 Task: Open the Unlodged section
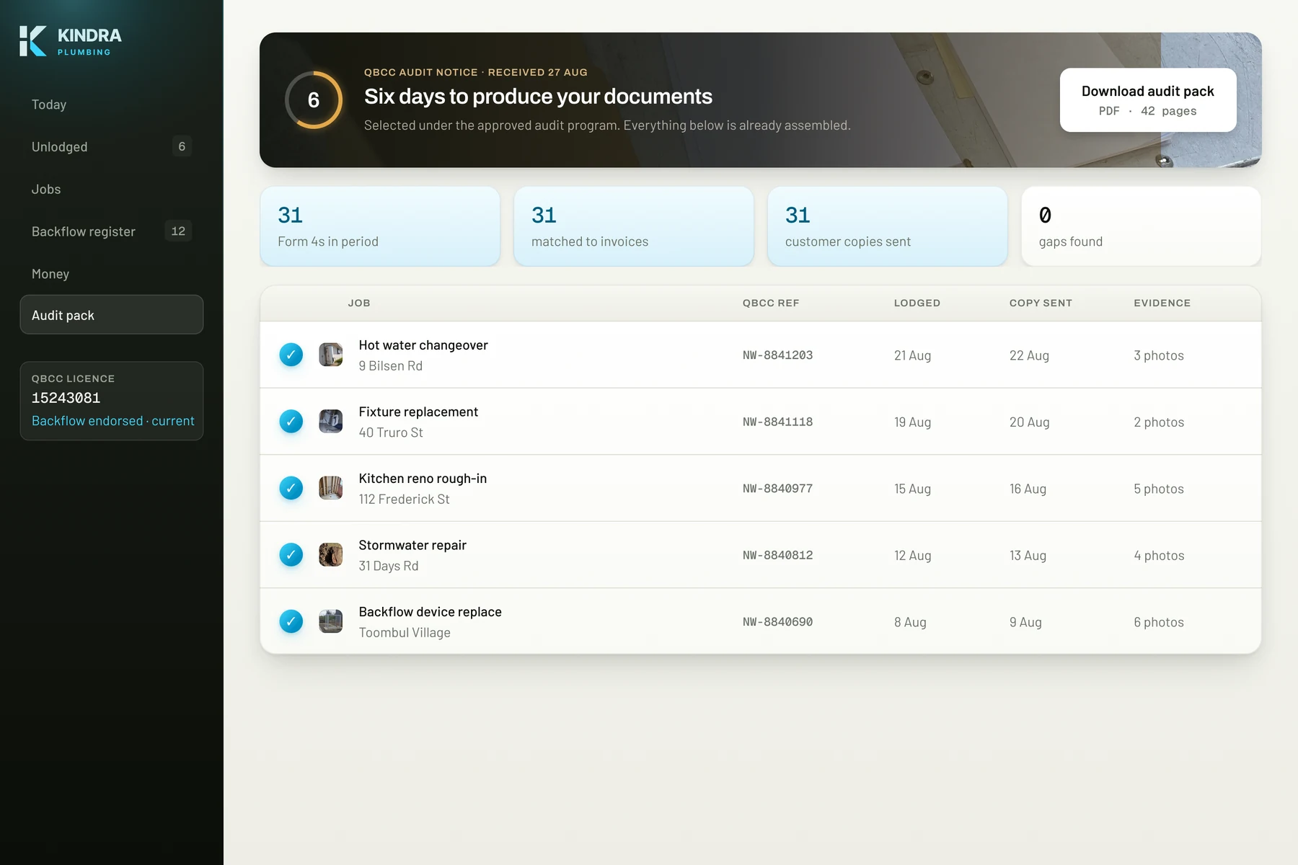point(112,147)
